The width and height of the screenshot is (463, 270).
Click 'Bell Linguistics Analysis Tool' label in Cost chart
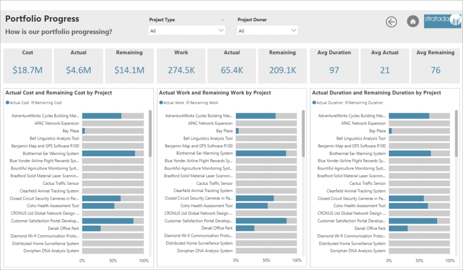click(x=54, y=138)
